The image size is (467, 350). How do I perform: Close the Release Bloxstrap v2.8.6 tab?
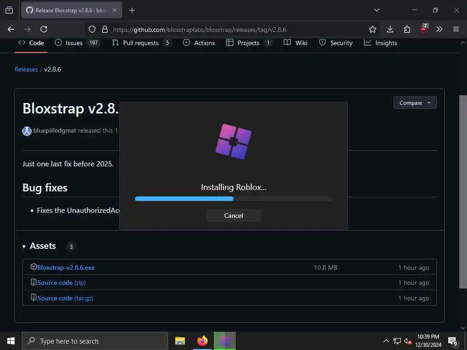[114, 10]
